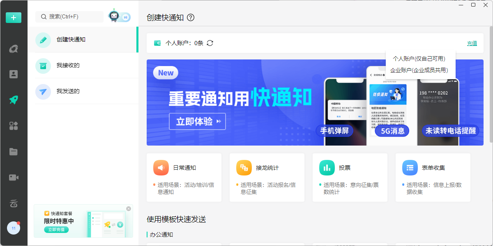Click the green plus icon atop the sidebar
This screenshot has height=246, width=493.
click(x=14, y=18)
